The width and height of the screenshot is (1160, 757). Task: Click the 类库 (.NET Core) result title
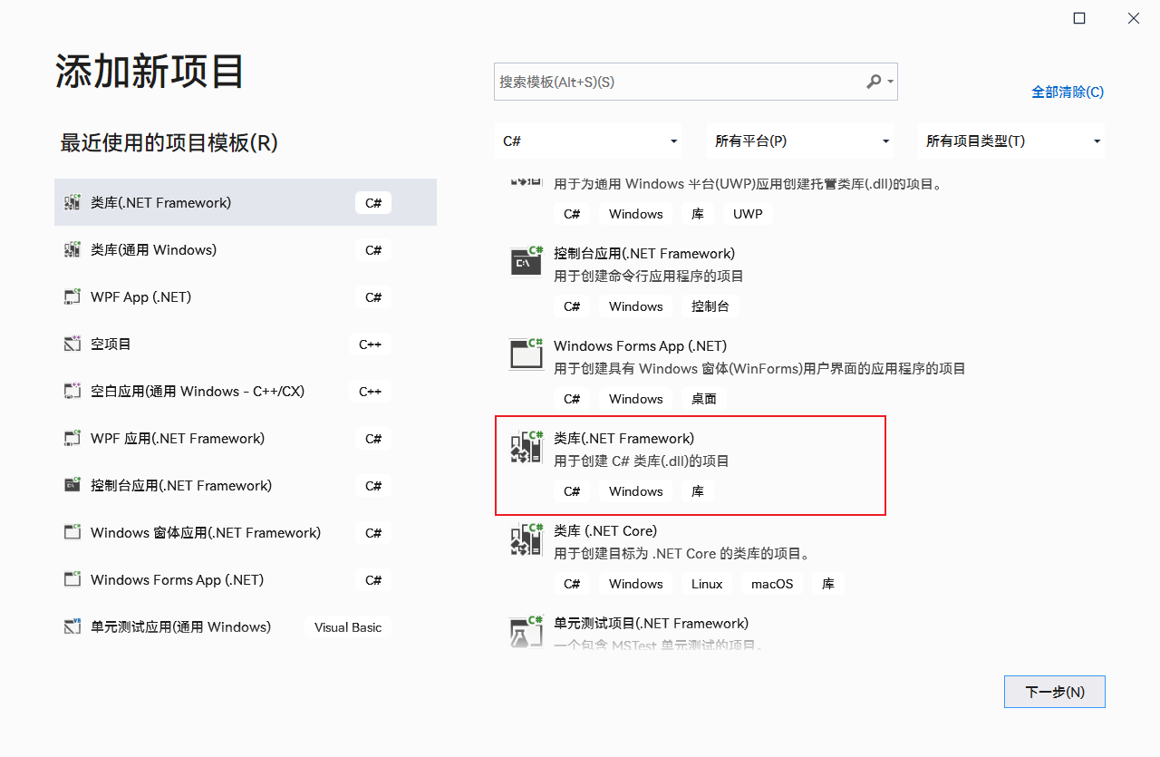[605, 531]
